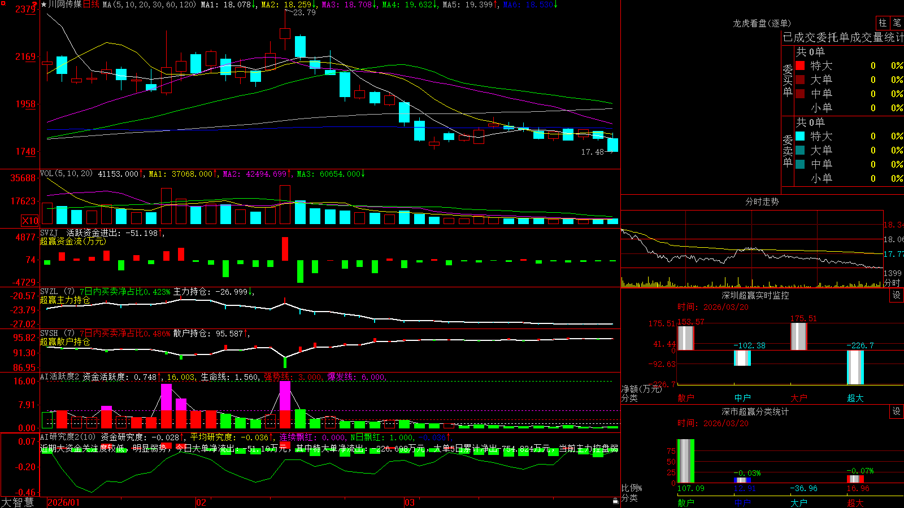The height and width of the screenshot is (508, 904).
Task: Click 资金活跃度: 0.748 value
Action: 121,377
